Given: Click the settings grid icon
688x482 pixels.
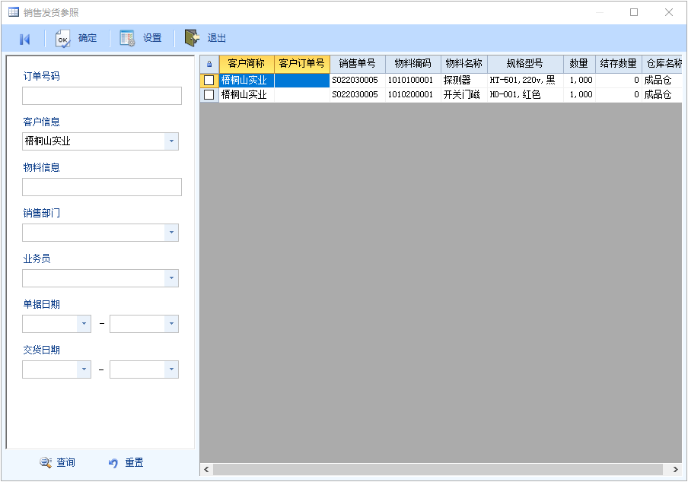Looking at the screenshot, I should pyautogui.click(x=127, y=39).
